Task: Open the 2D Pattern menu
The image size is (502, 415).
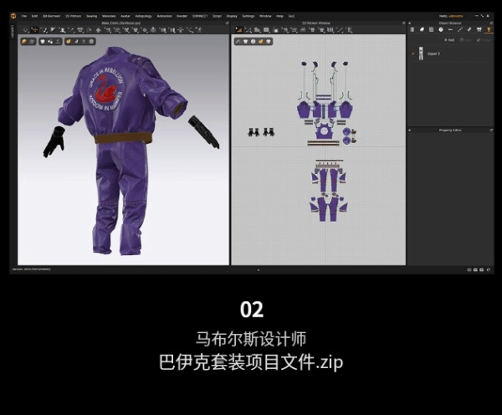Action: (x=74, y=16)
